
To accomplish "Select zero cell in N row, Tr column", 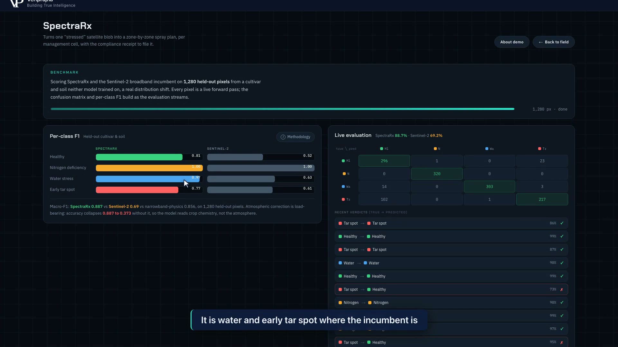I will pyautogui.click(x=542, y=174).
